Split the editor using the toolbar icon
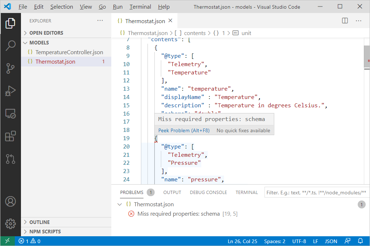 [344, 21]
